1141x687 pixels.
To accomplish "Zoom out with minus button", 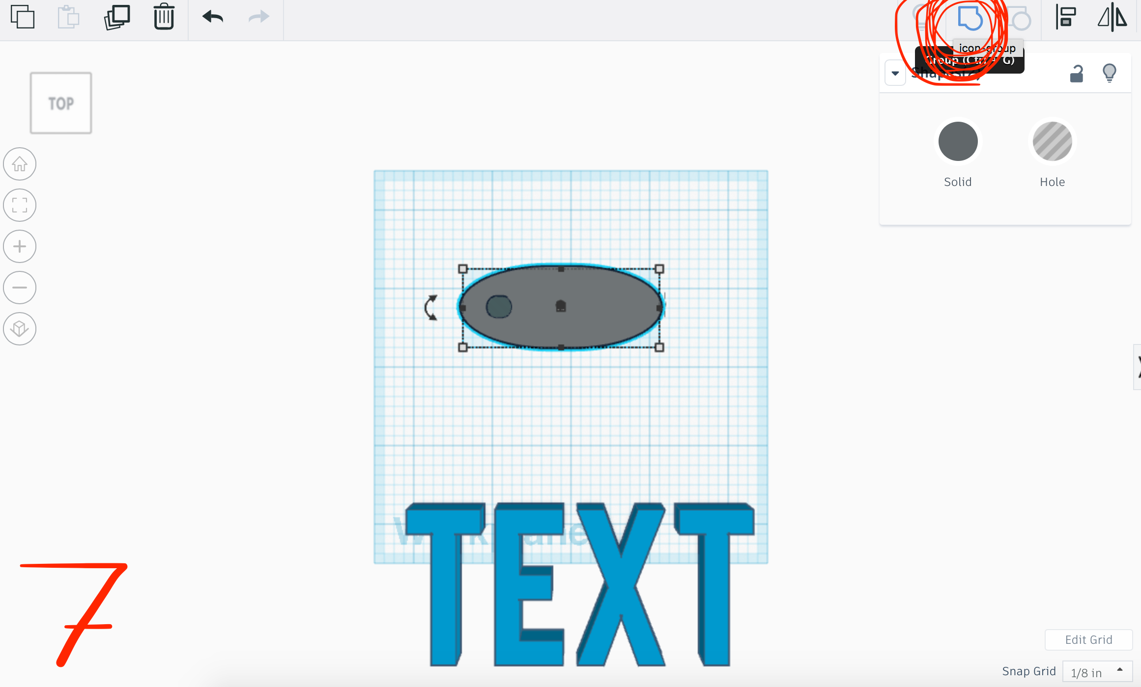I will [x=20, y=288].
